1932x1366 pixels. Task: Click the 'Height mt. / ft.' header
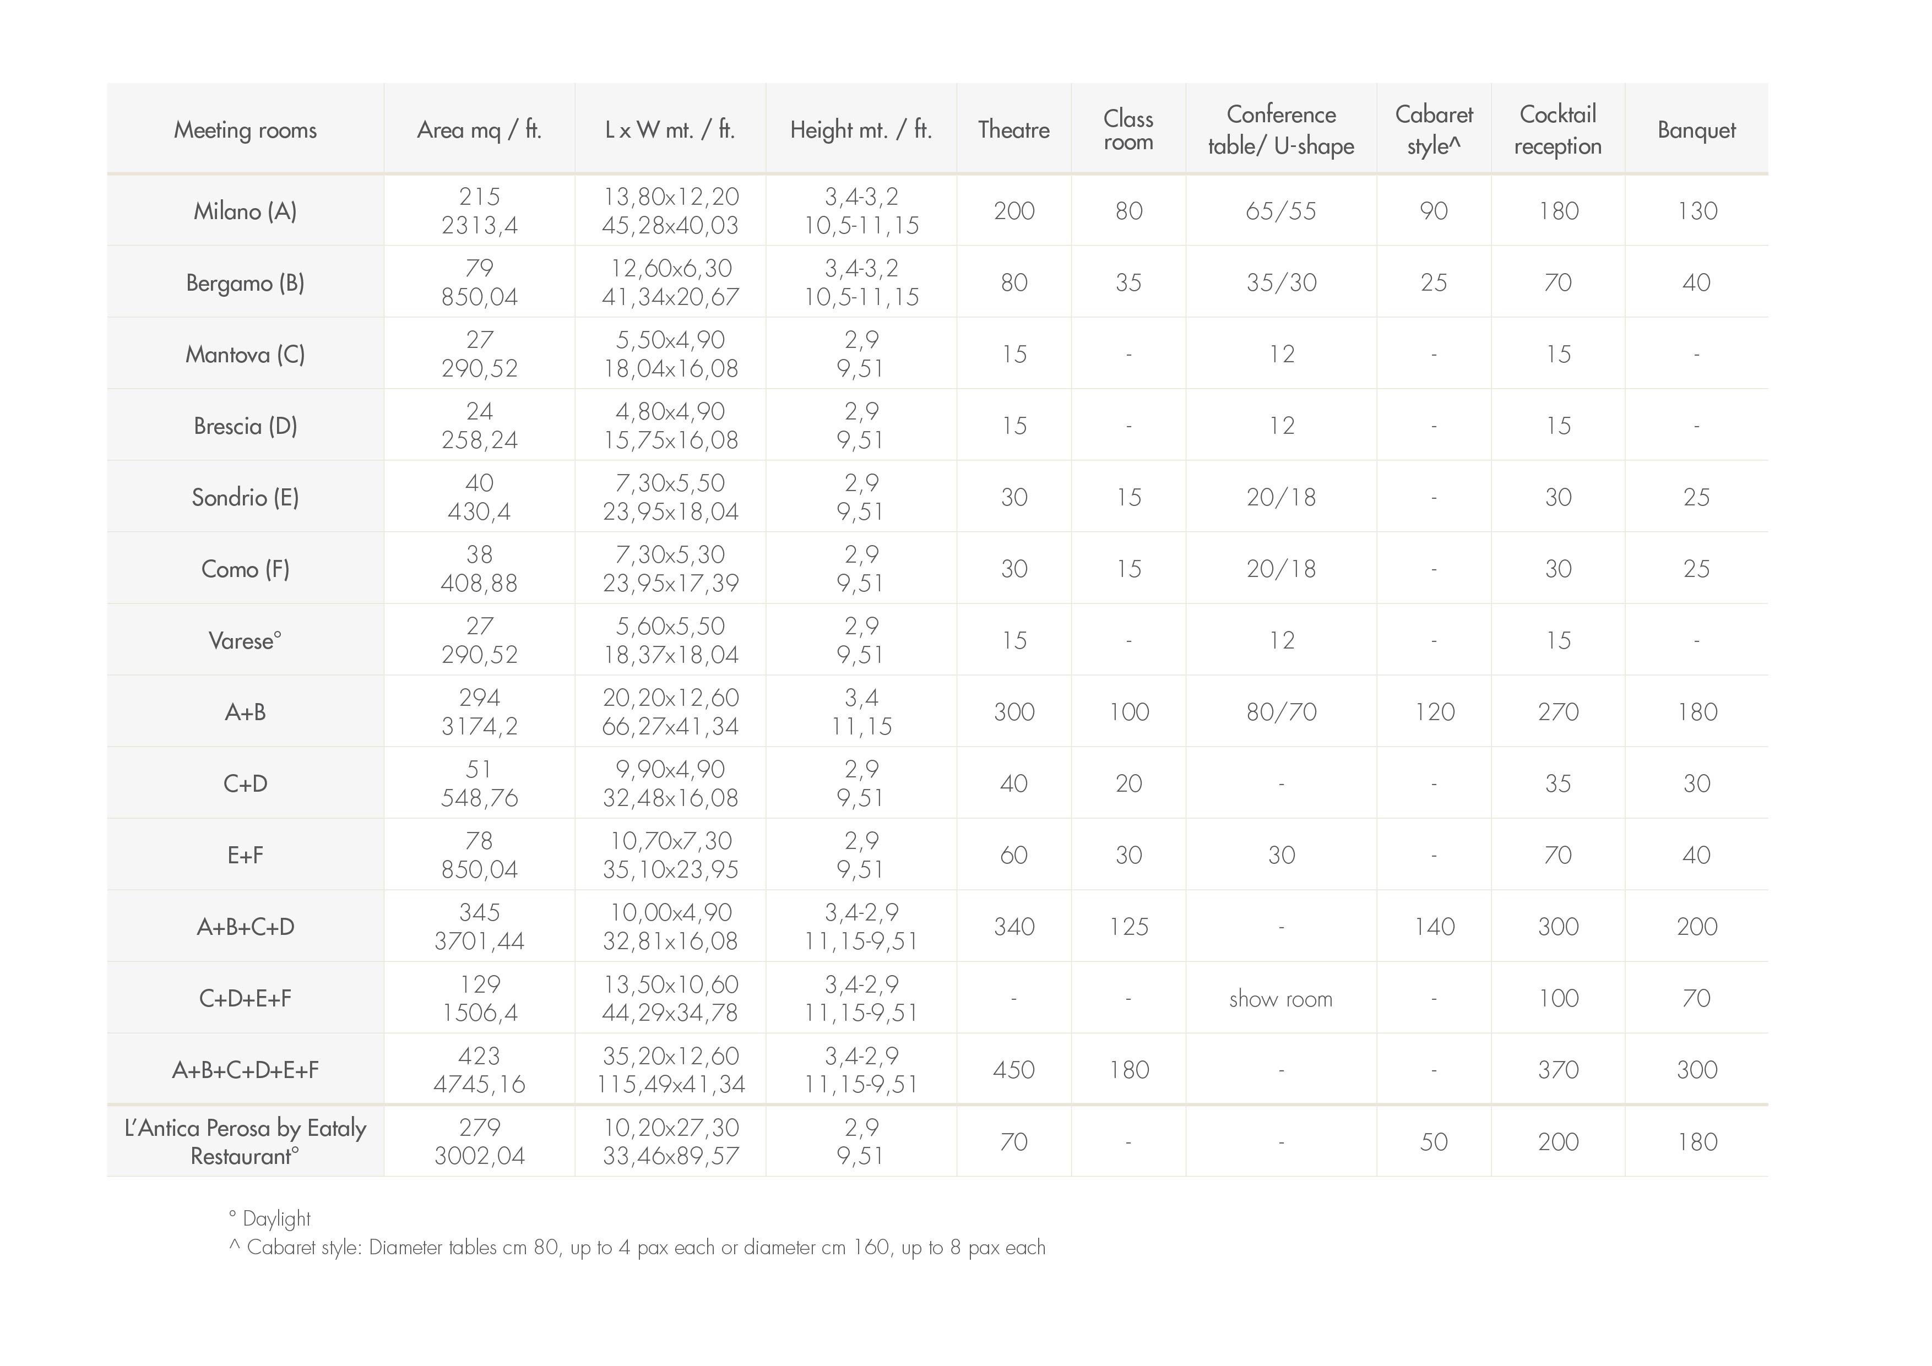(861, 130)
